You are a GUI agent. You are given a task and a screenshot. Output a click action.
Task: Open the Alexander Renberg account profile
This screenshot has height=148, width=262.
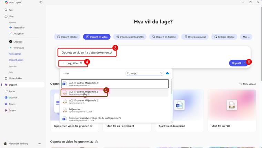pyautogui.click(x=16, y=144)
